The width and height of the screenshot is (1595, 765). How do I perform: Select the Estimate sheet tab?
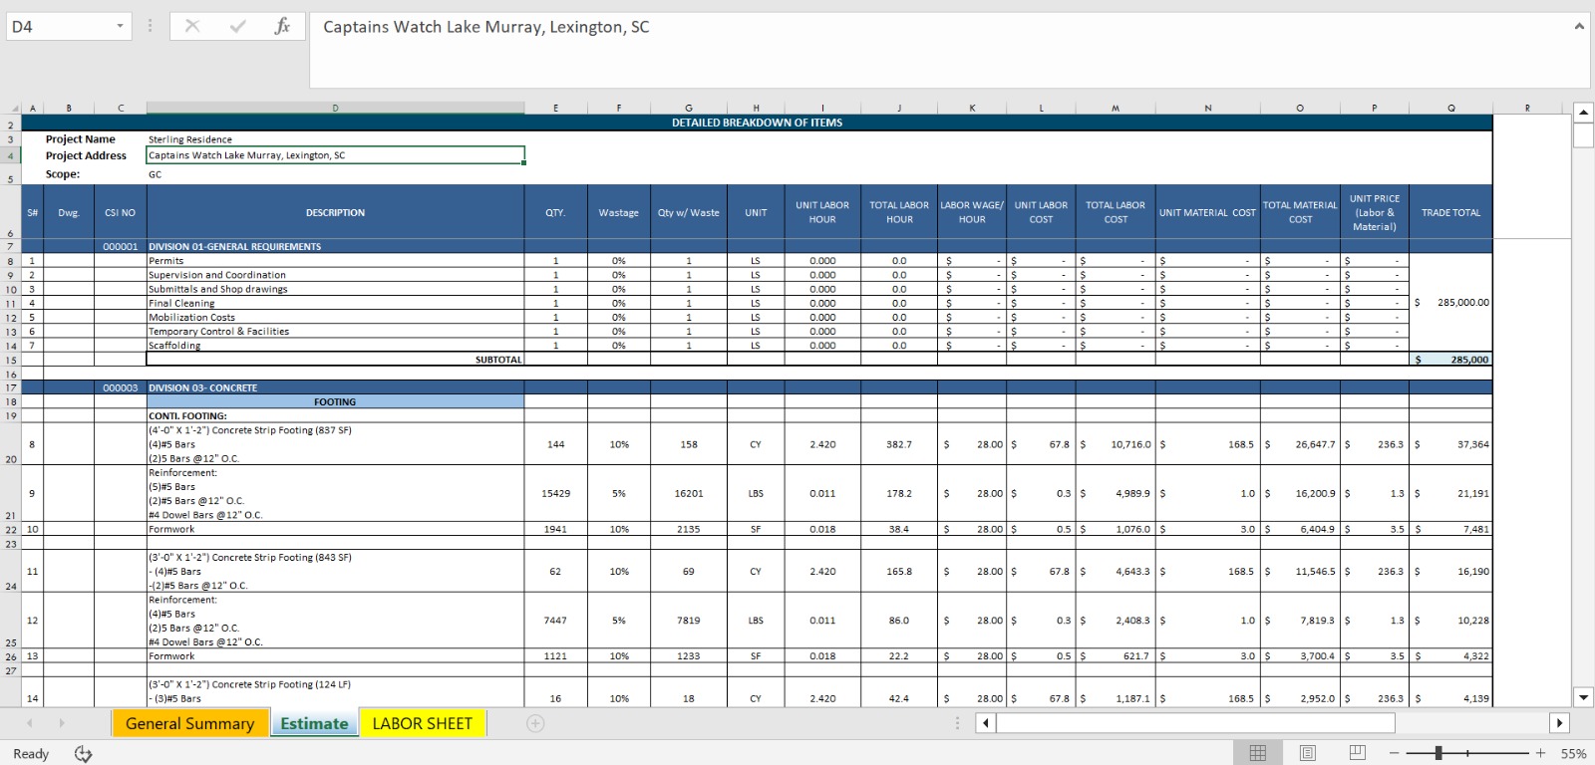(x=314, y=724)
